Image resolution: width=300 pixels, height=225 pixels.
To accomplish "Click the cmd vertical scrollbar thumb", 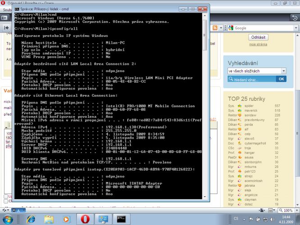I will click(x=205, y=34).
